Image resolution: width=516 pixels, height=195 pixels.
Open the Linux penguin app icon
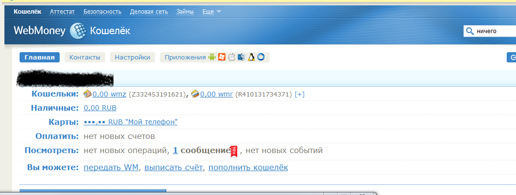point(251,57)
